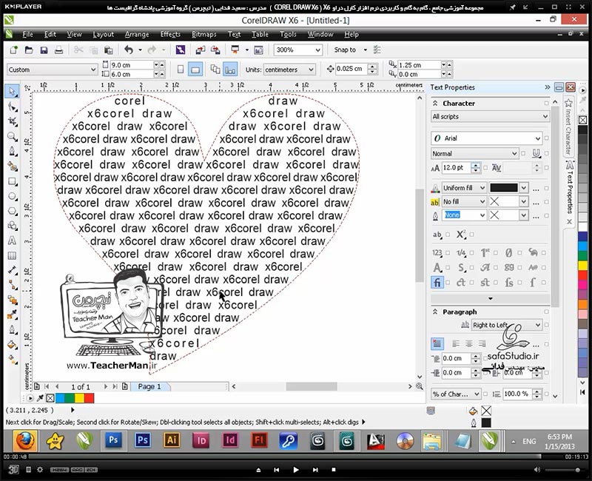The width and height of the screenshot is (592, 481).
Task: Select the Pick tool in toolbox
Action: tap(13, 92)
